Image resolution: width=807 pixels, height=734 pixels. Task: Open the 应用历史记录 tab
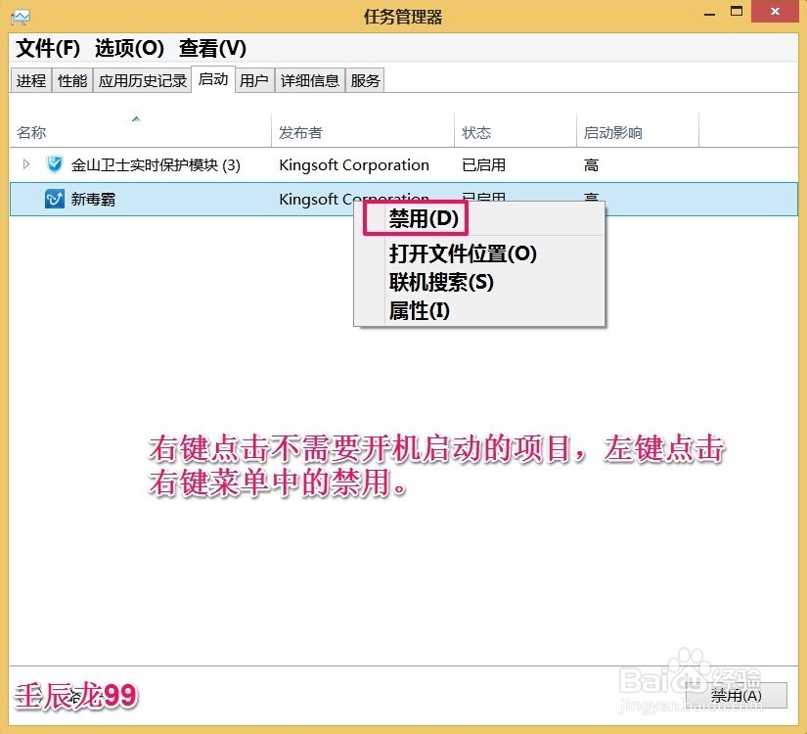tap(142, 80)
